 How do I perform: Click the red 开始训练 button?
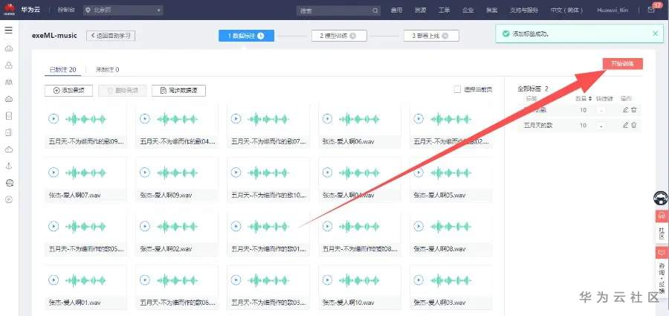622,64
